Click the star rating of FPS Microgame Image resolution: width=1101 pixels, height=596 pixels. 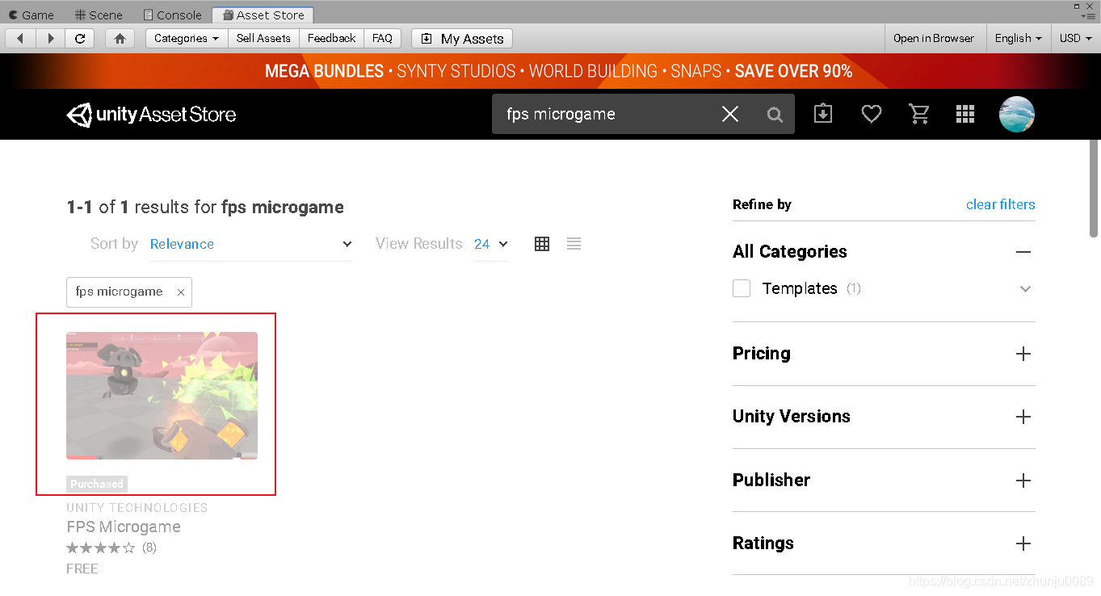[101, 548]
